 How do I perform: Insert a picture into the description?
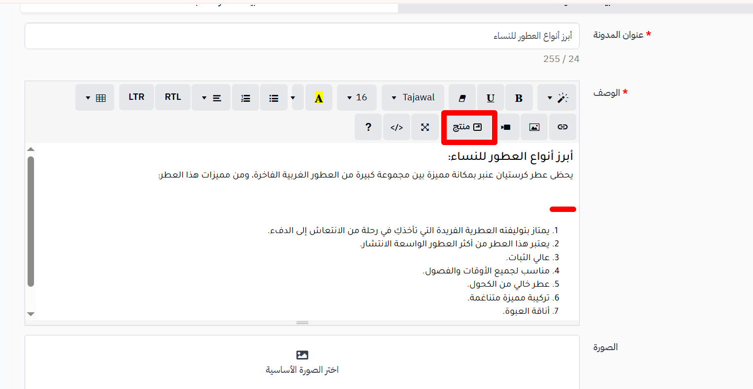[x=534, y=127]
